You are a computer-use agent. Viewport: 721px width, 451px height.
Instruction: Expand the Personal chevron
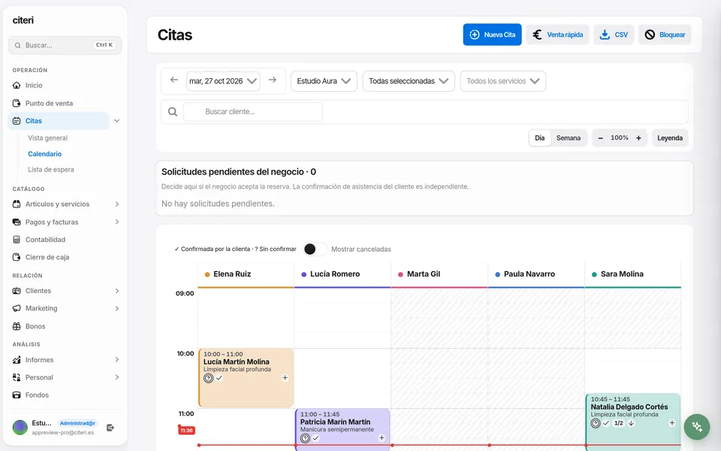pyautogui.click(x=117, y=377)
